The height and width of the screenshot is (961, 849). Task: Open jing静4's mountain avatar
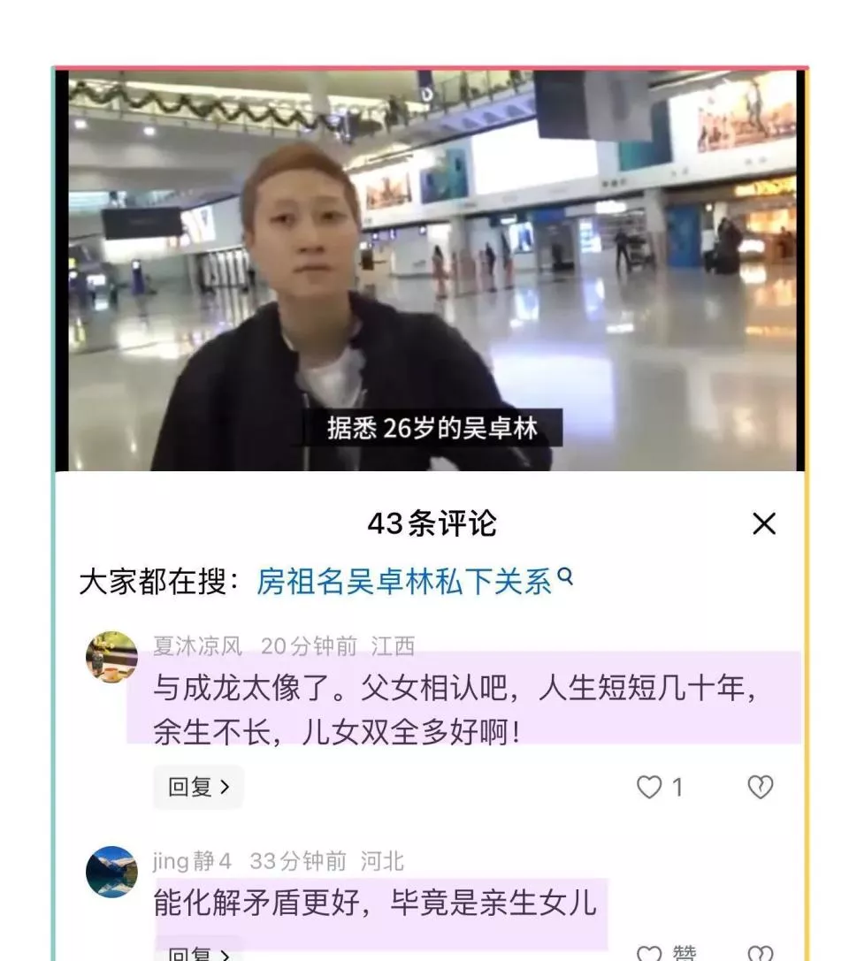tap(111, 872)
